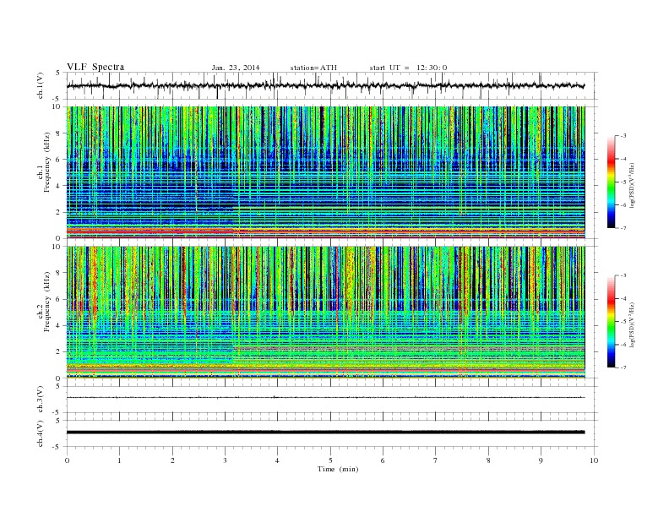Click the 'start UT = 12:30:0' label
This screenshot has height=517, width=669.
tap(408, 68)
